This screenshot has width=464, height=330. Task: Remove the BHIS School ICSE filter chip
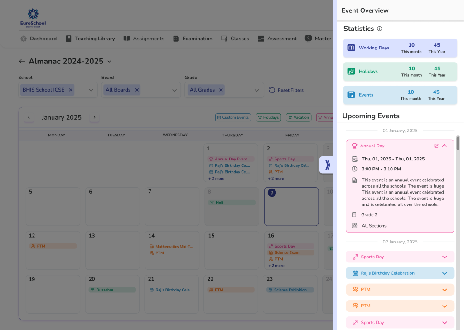(x=71, y=90)
